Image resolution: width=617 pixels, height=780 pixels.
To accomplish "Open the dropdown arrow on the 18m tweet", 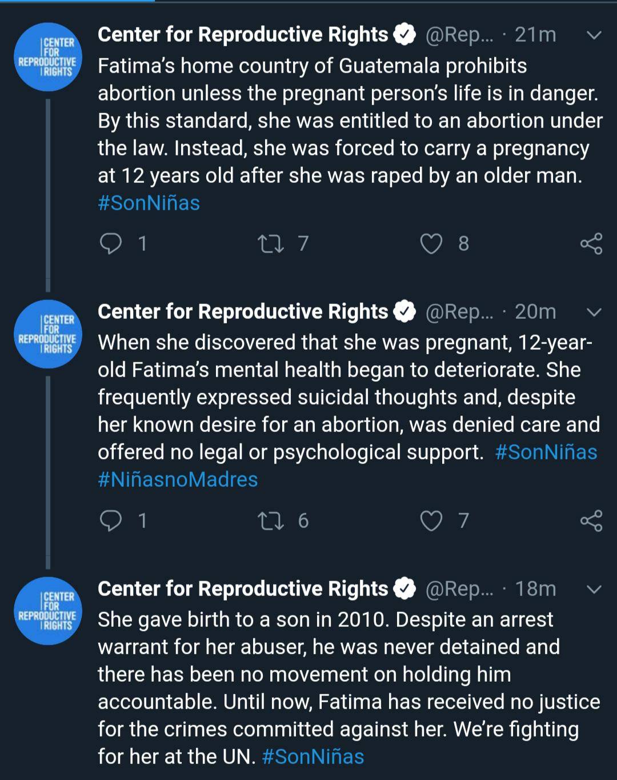I will (x=594, y=590).
